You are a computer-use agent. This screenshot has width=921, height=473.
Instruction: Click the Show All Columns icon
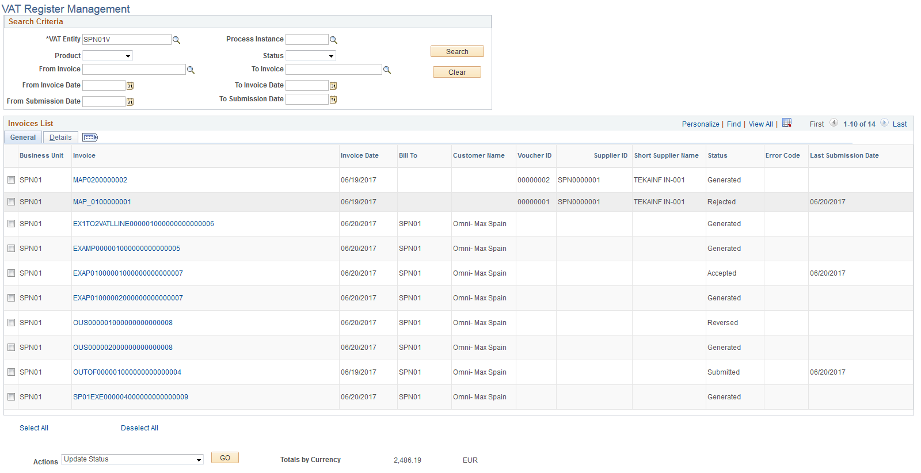coord(90,138)
